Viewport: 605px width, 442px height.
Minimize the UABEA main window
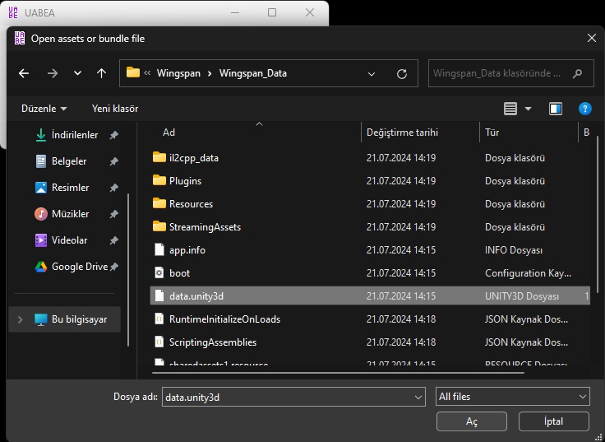point(236,12)
